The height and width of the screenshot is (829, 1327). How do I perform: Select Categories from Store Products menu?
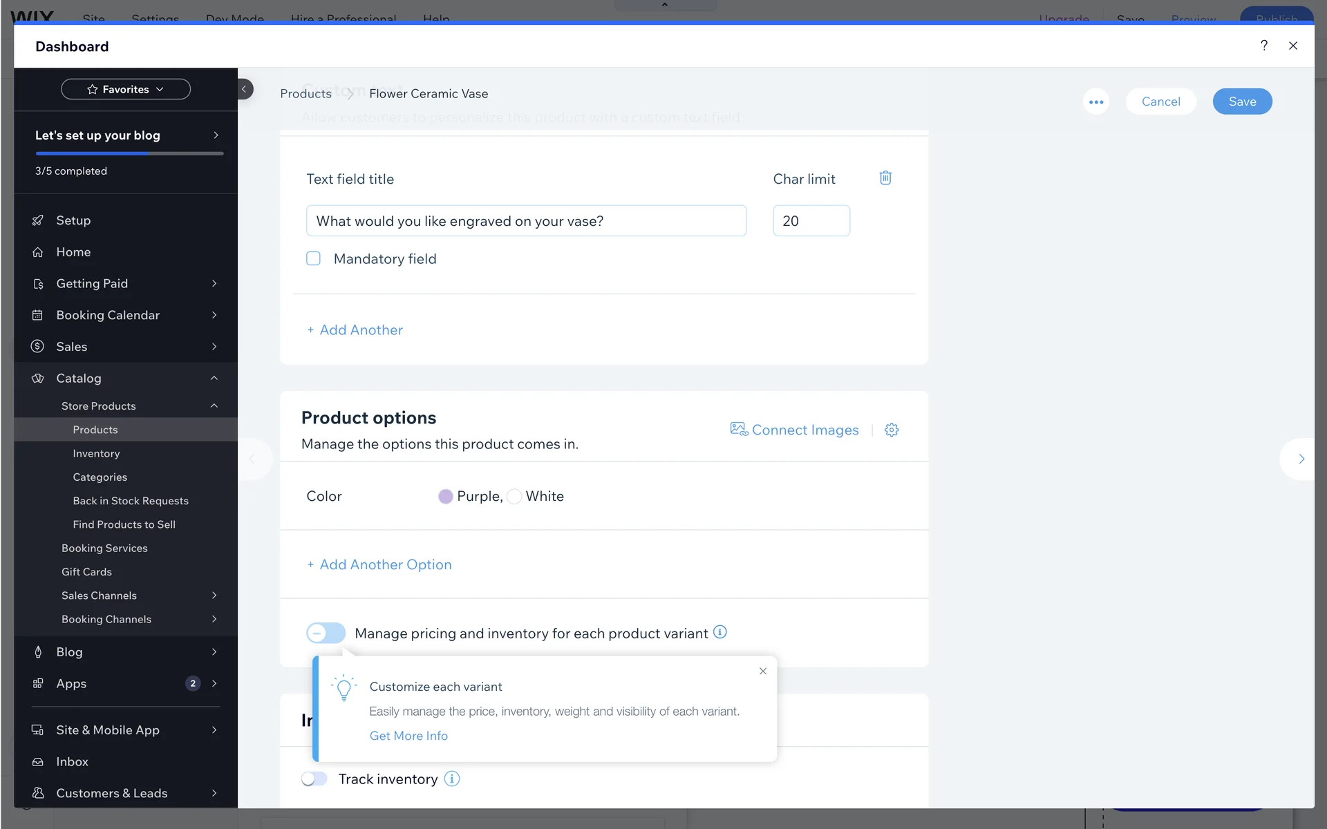click(x=100, y=477)
